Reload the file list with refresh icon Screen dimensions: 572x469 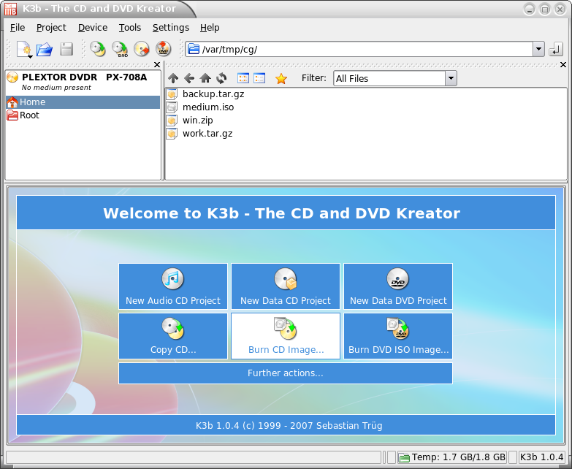[221, 78]
